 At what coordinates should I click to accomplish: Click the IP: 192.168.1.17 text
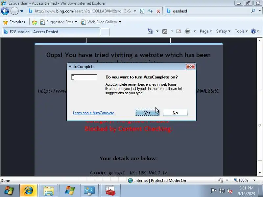point(149,173)
